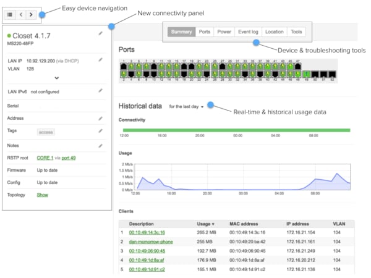Go to the next device arrow
This screenshot has height=278, width=371.
click(31, 15)
